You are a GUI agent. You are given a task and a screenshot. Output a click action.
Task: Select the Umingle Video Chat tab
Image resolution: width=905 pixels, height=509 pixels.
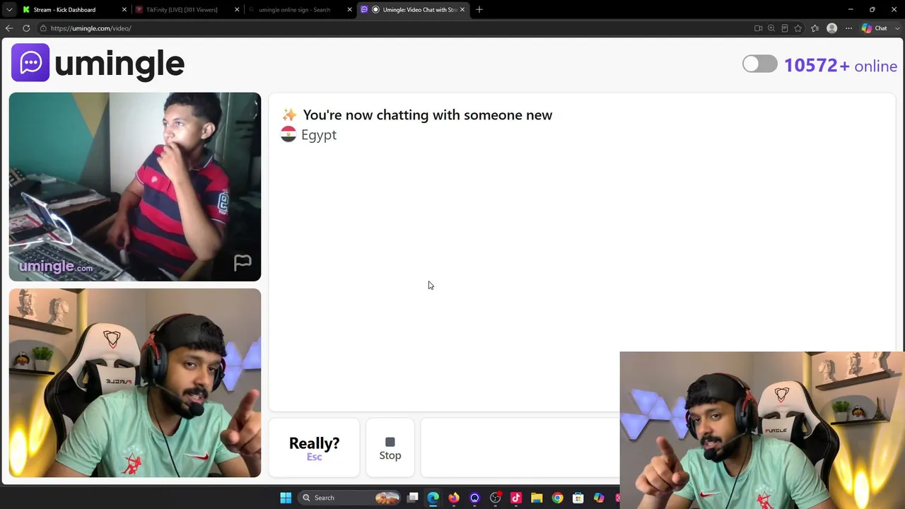coord(413,10)
